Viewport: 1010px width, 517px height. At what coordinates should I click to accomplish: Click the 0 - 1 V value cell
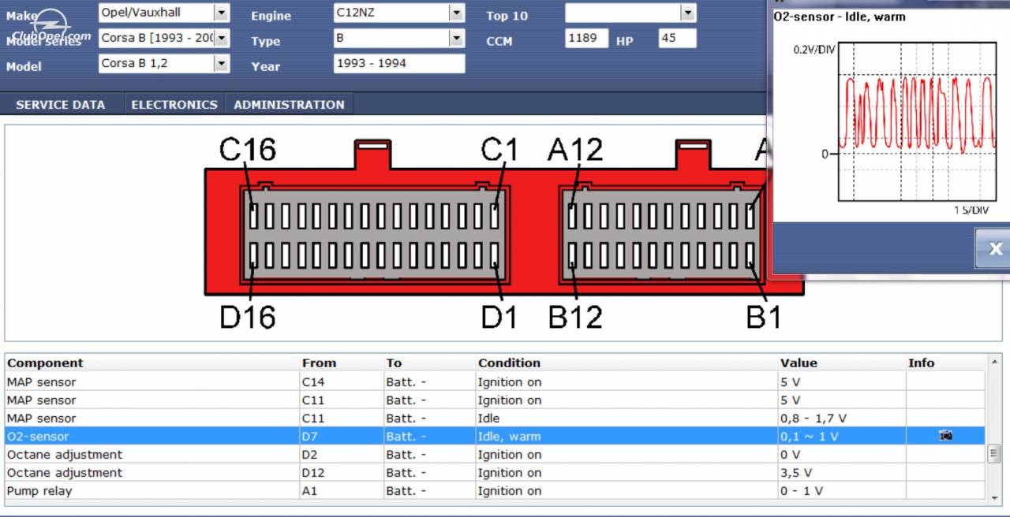pyautogui.click(x=842, y=490)
